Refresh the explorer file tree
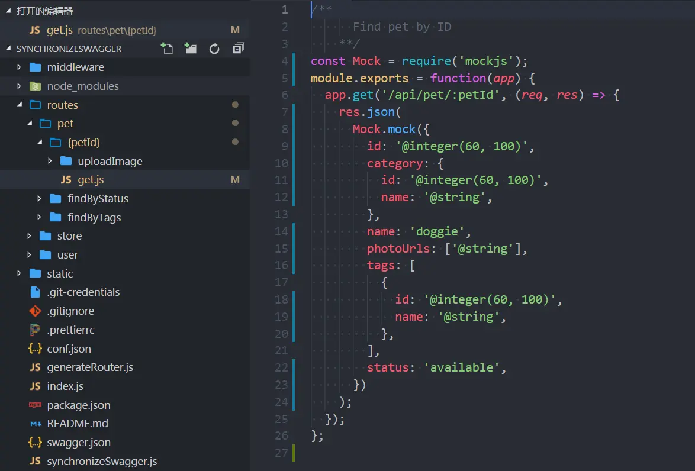This screenshot has width=695, height=471. (x=214, y=49)
